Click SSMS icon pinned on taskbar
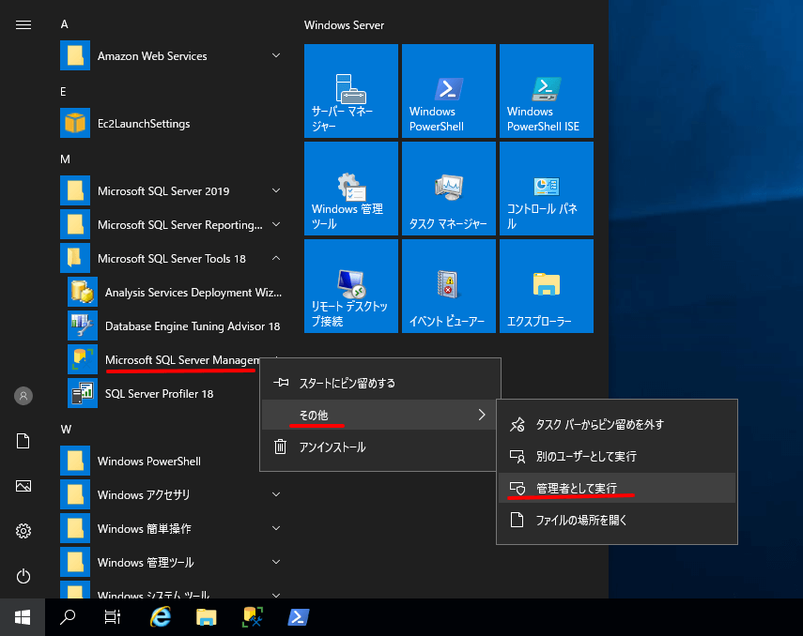This screenshot has width=803, height=636. tap(253, 617)
